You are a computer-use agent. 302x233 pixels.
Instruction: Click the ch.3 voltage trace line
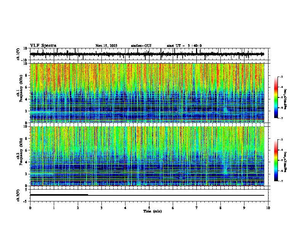click(x=147, y=195)
